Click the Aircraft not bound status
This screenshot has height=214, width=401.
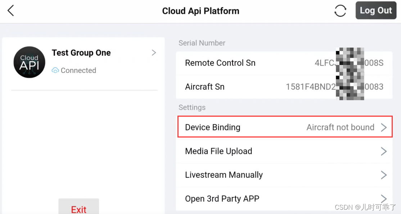[x=340, y=127]
